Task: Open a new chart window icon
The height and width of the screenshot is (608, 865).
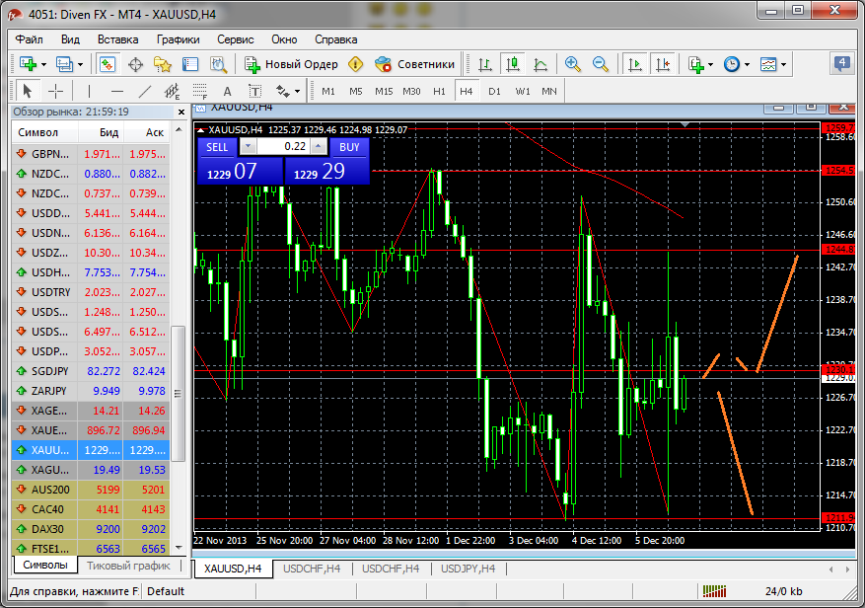Action: click(28, 64)
